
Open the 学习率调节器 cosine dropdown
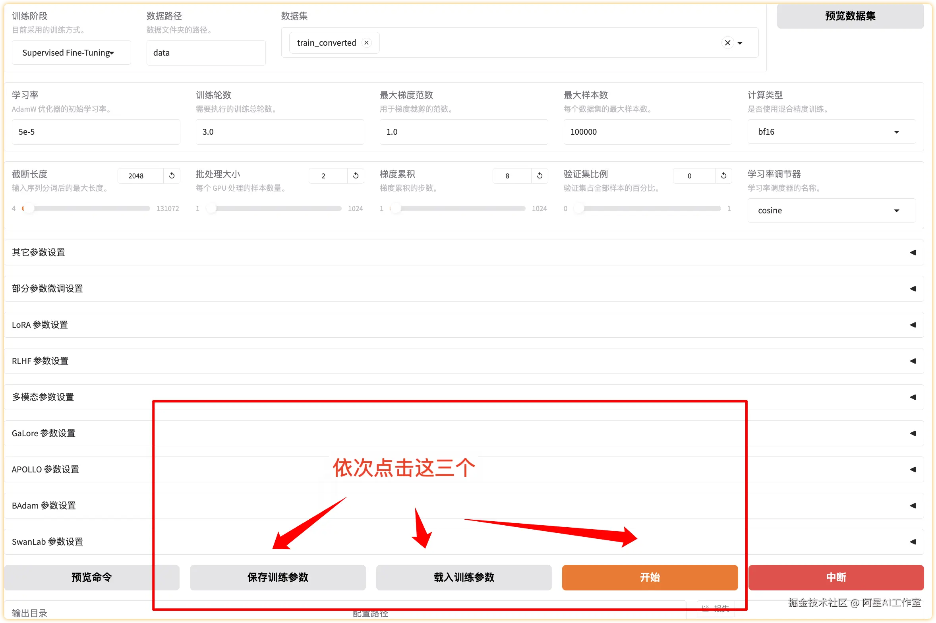tap(897, 211)
